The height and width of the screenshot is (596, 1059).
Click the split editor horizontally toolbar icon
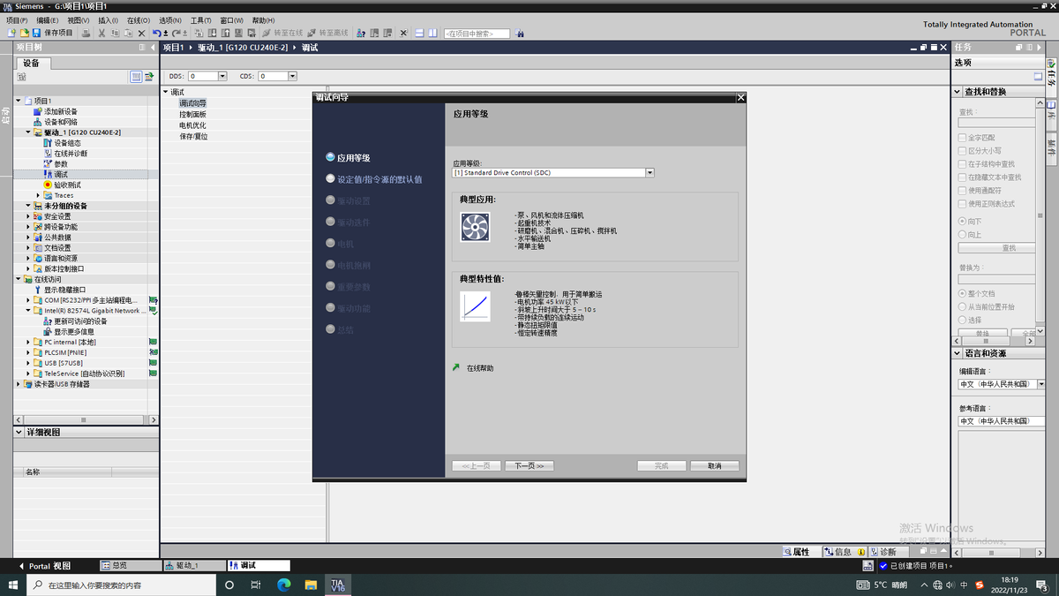(419, 33)
